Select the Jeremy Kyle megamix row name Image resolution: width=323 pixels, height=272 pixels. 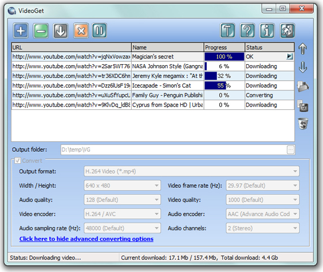click(x=167, y=76)
